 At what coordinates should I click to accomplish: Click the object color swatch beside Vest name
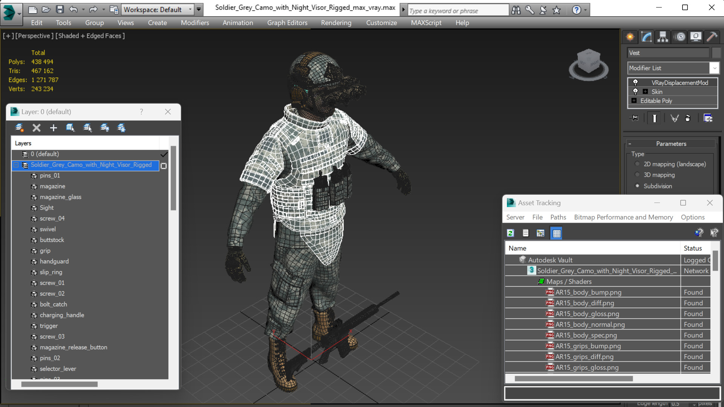[x=716, y=53]
